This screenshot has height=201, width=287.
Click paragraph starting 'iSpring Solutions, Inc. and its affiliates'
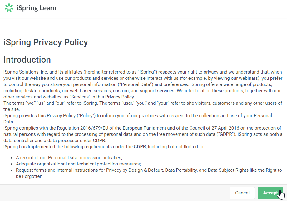pyautogui.click(x=143, y=84)
